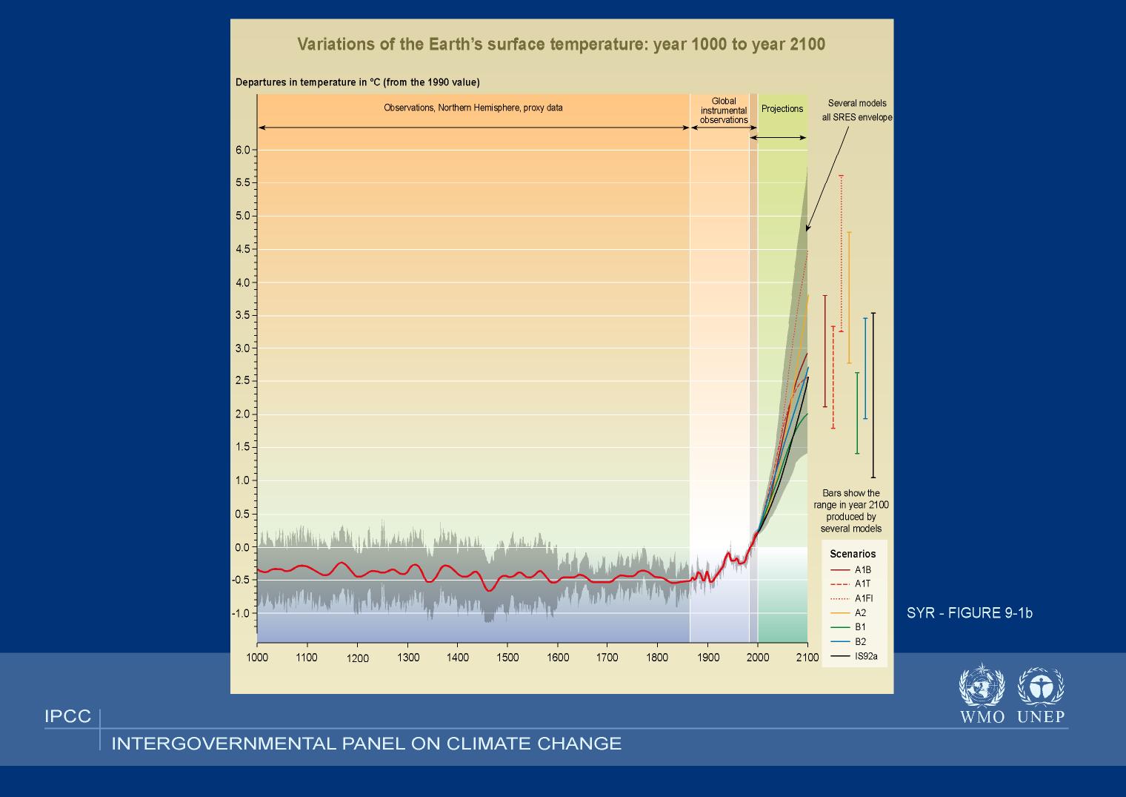Viewport: 1126px width, 797px height.
Task: Click the chart title about Earth's surface temperature
Action: (561, 44)
